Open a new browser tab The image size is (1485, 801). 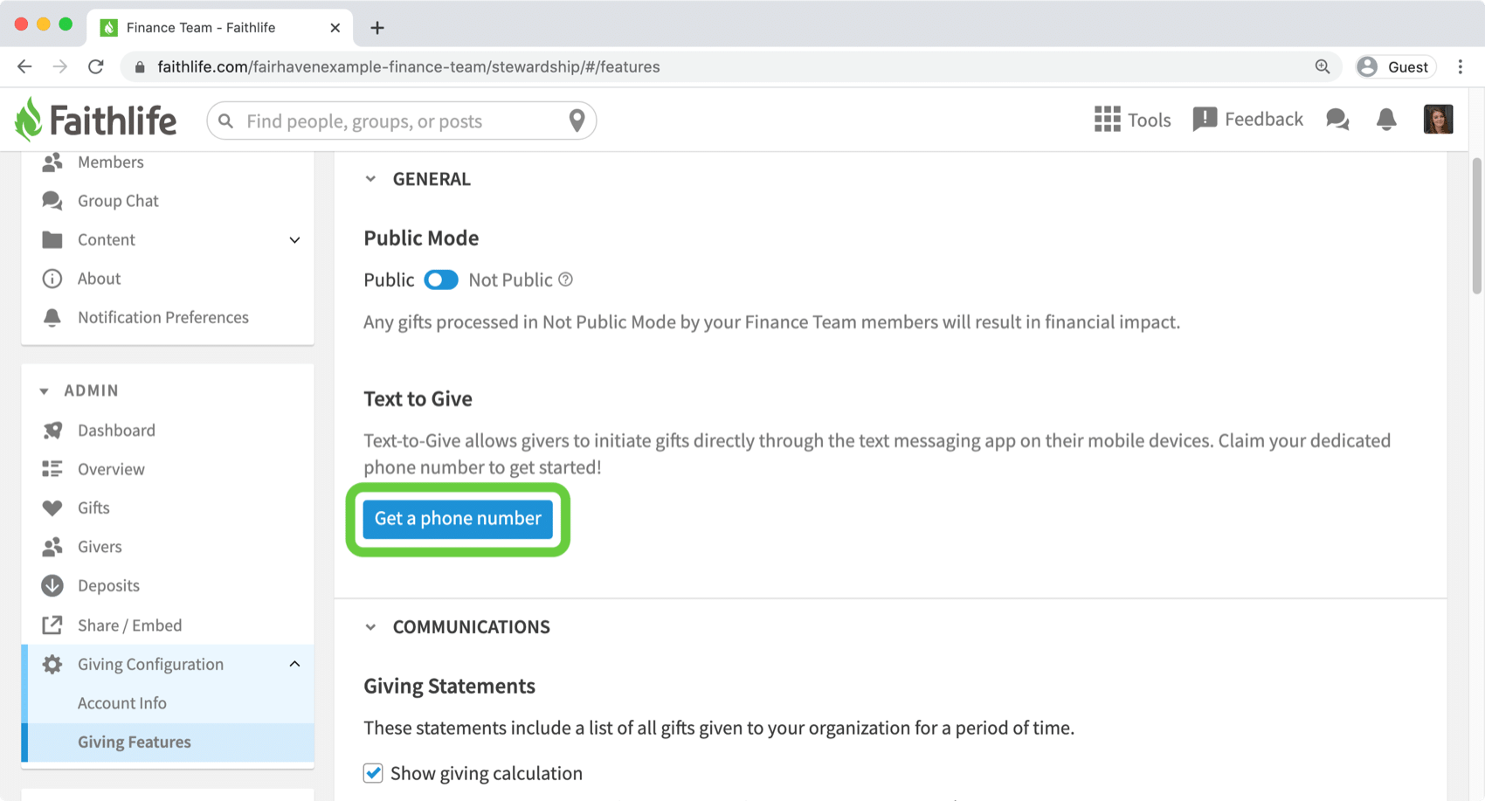click(377, 28)
